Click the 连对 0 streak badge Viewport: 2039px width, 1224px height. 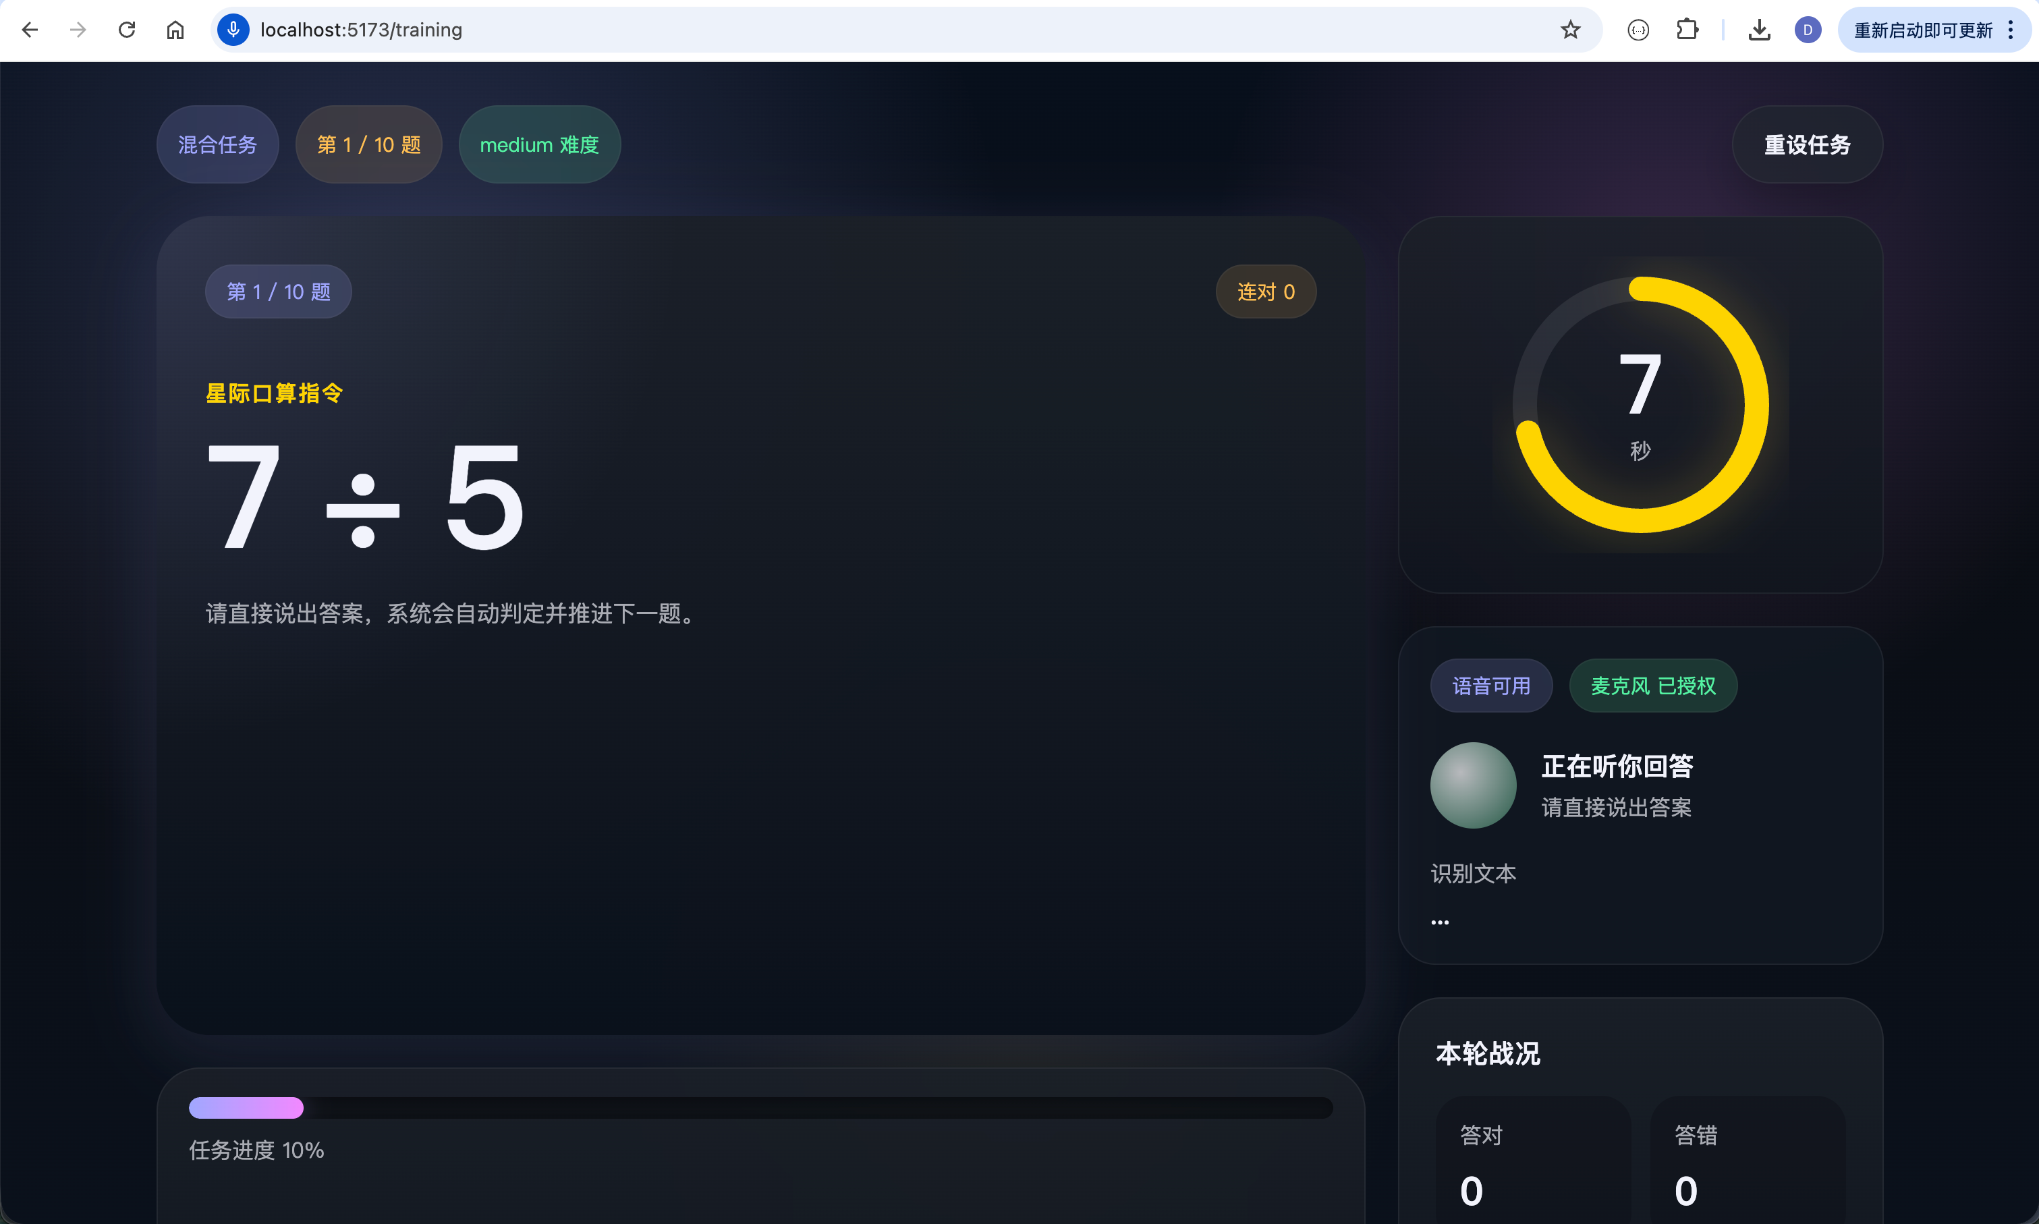(x=1266, y=291)
